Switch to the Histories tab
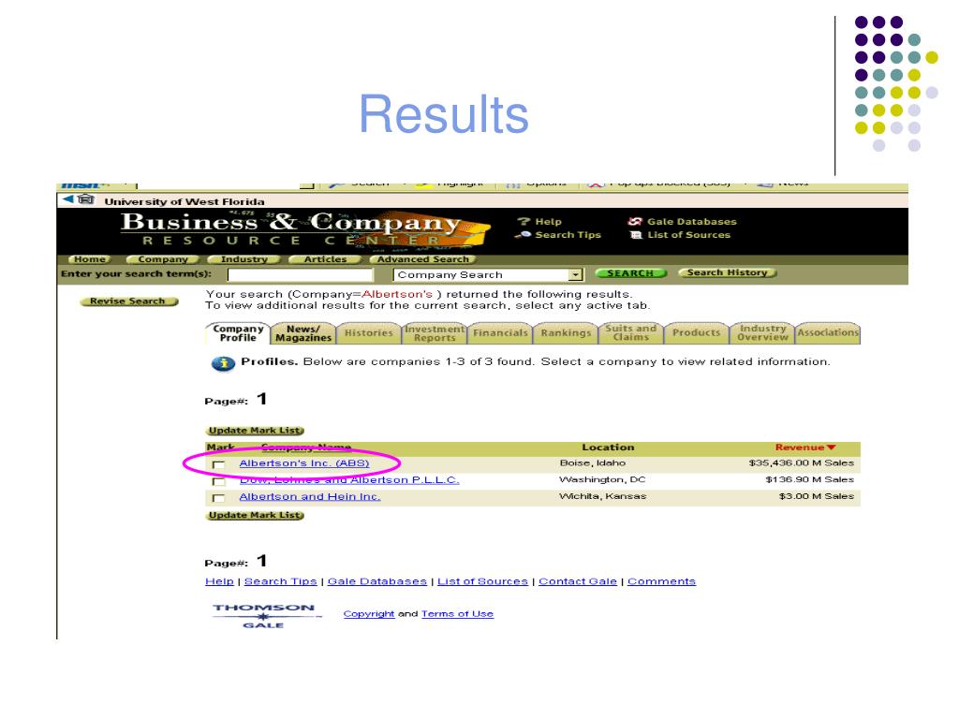The width and height of the screenshot is (959, 719). pyautogui.click(x=368, y=333)
